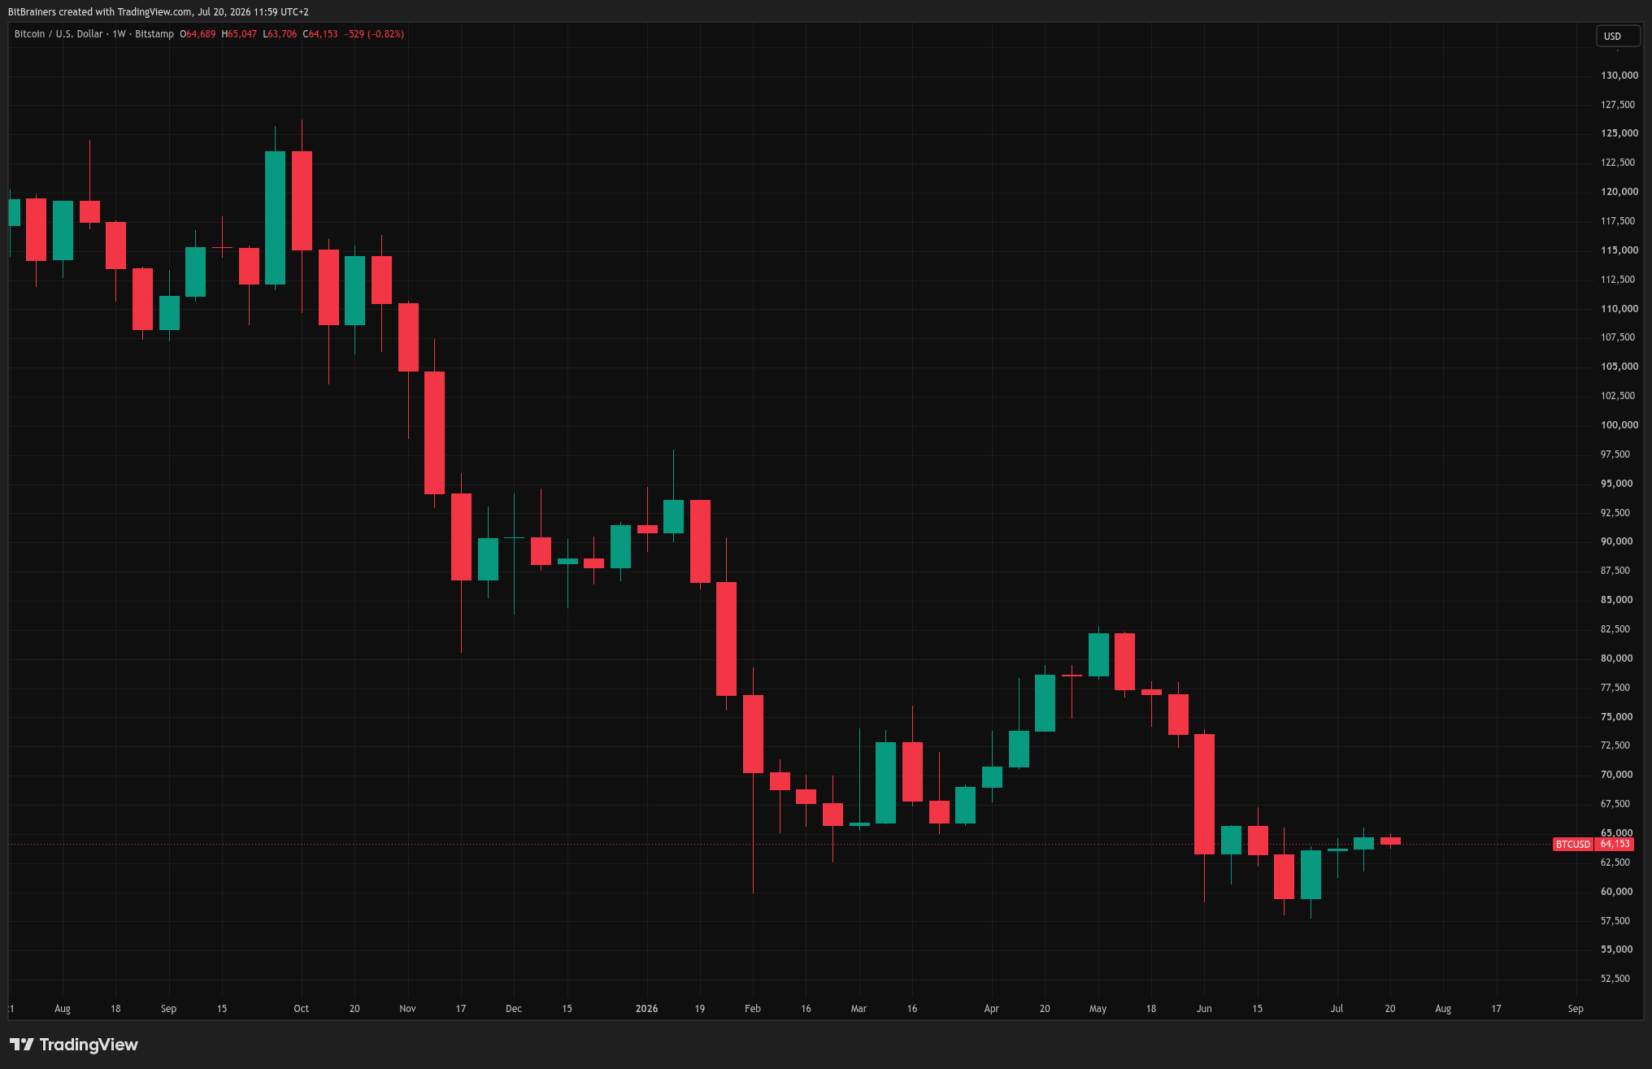Click the 125,000 price axis label

coord(1619,133)
